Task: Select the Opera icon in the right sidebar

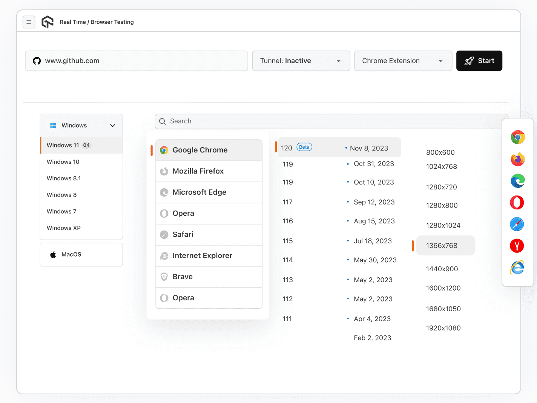Action: tap(517, 202)
